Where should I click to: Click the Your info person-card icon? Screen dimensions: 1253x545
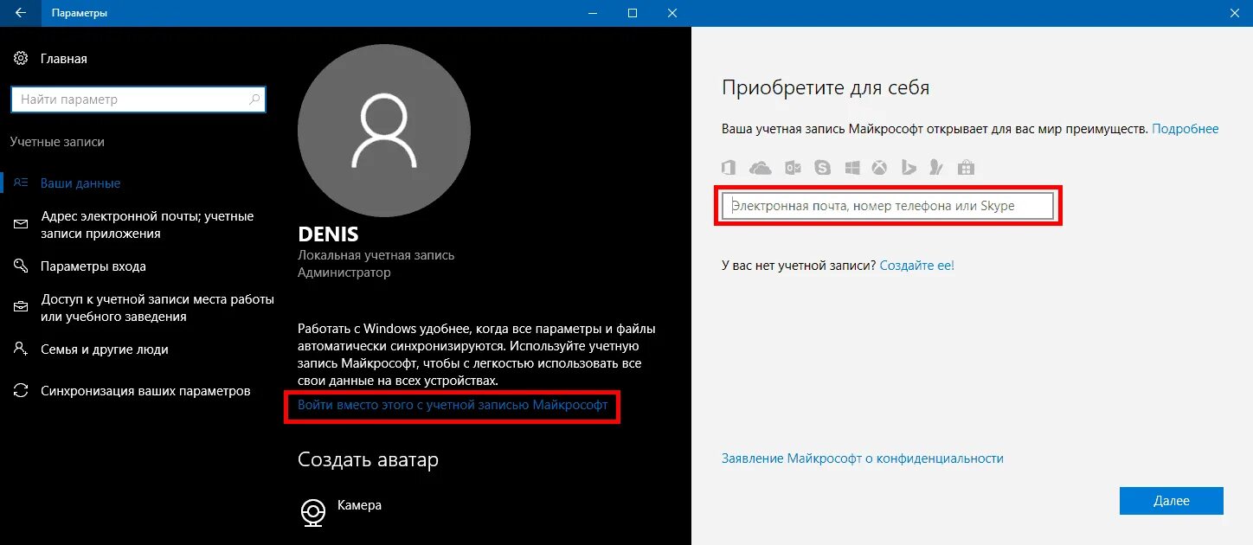[x=21, y=183]
